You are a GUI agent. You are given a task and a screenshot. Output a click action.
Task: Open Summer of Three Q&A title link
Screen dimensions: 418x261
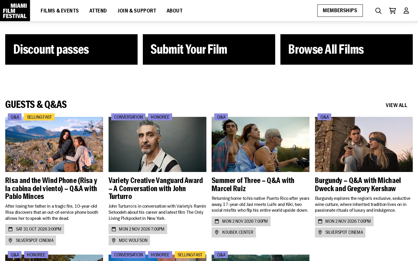(x=253, y=184)
